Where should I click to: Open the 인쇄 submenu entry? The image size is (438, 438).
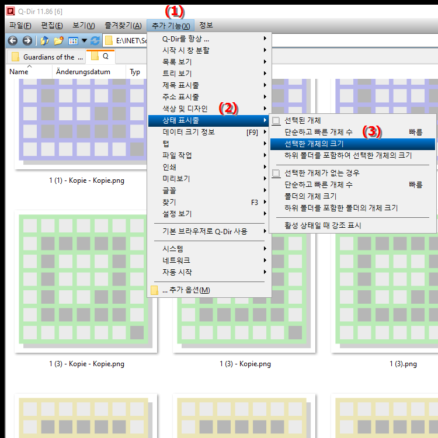(x=210, y=168)
